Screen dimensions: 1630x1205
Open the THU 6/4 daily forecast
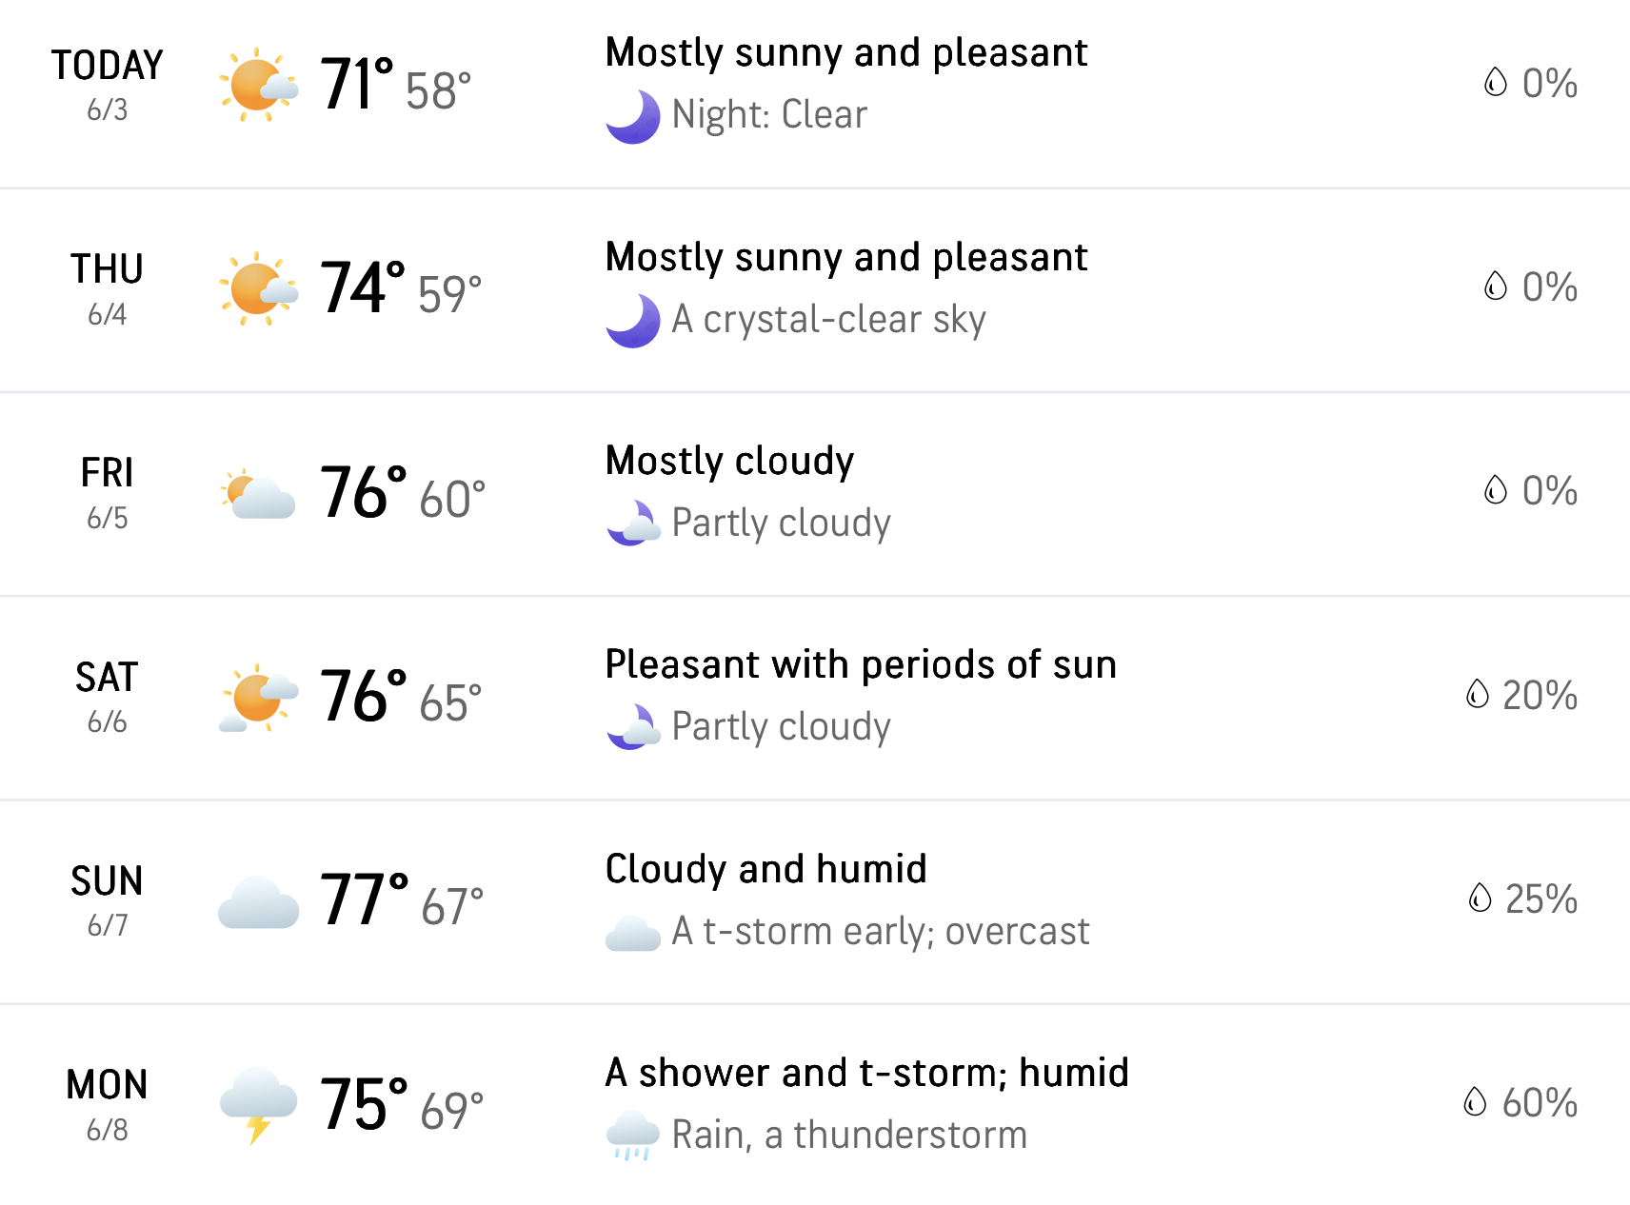coord(815,290)
